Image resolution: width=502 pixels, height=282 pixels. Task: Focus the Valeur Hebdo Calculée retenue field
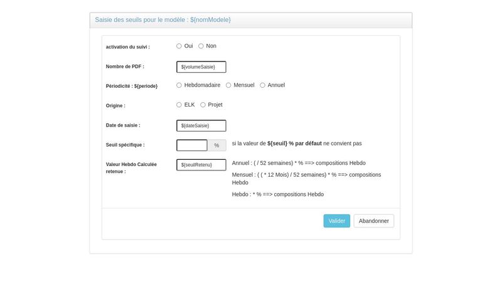(201, 165)
